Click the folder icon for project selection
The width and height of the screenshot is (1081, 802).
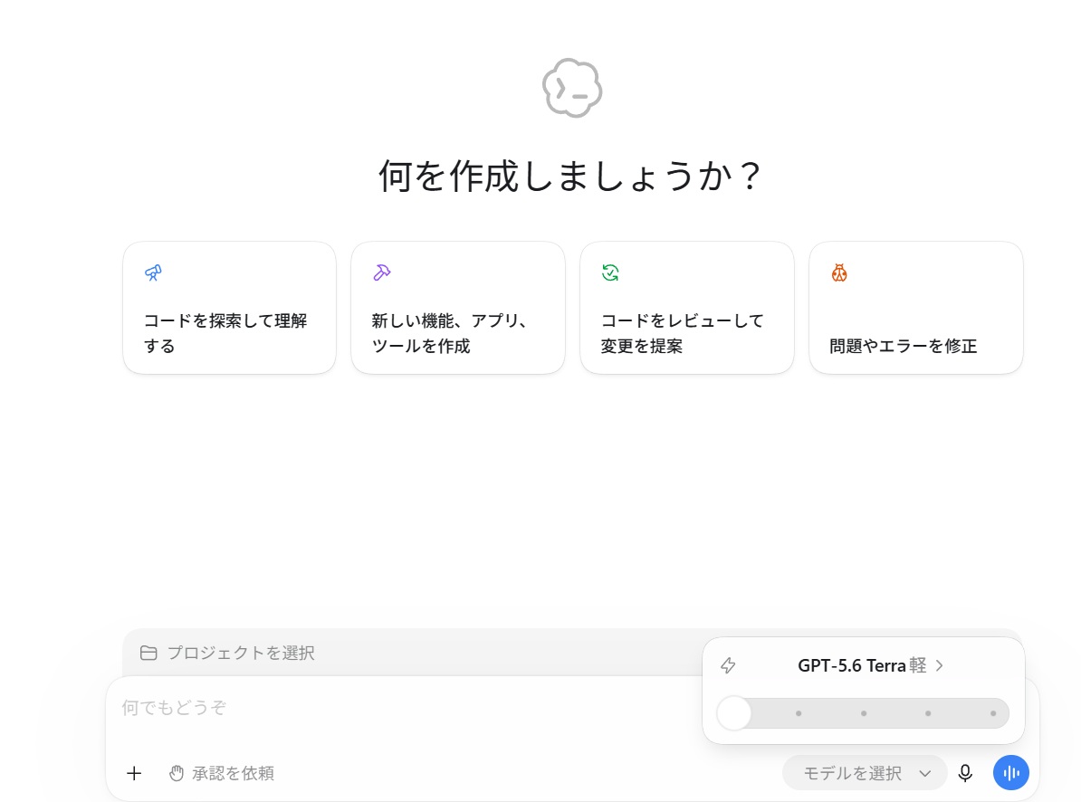tap(148, 653)
